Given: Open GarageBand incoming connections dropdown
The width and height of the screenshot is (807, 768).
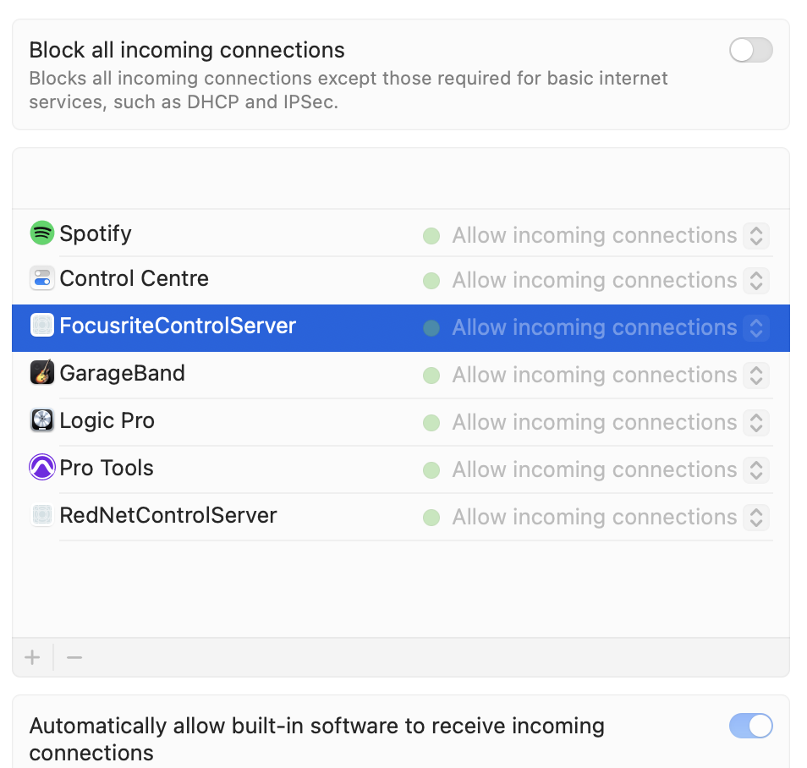Looking at the screenshot, I should point(756,375).
